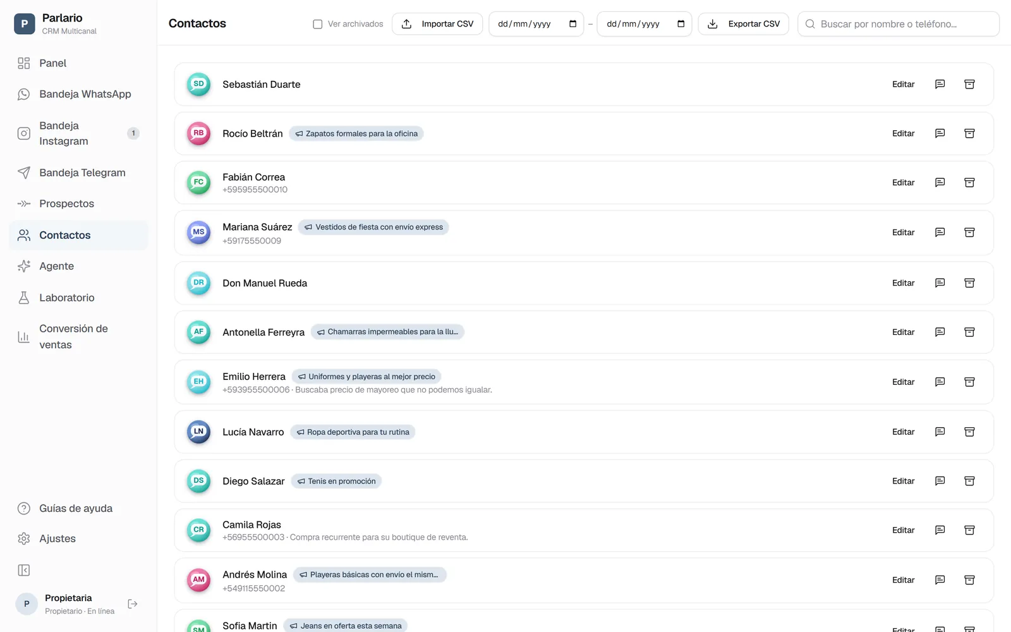Open the Prospectos page
This screenshot has height=632, width=1011.
78,204
